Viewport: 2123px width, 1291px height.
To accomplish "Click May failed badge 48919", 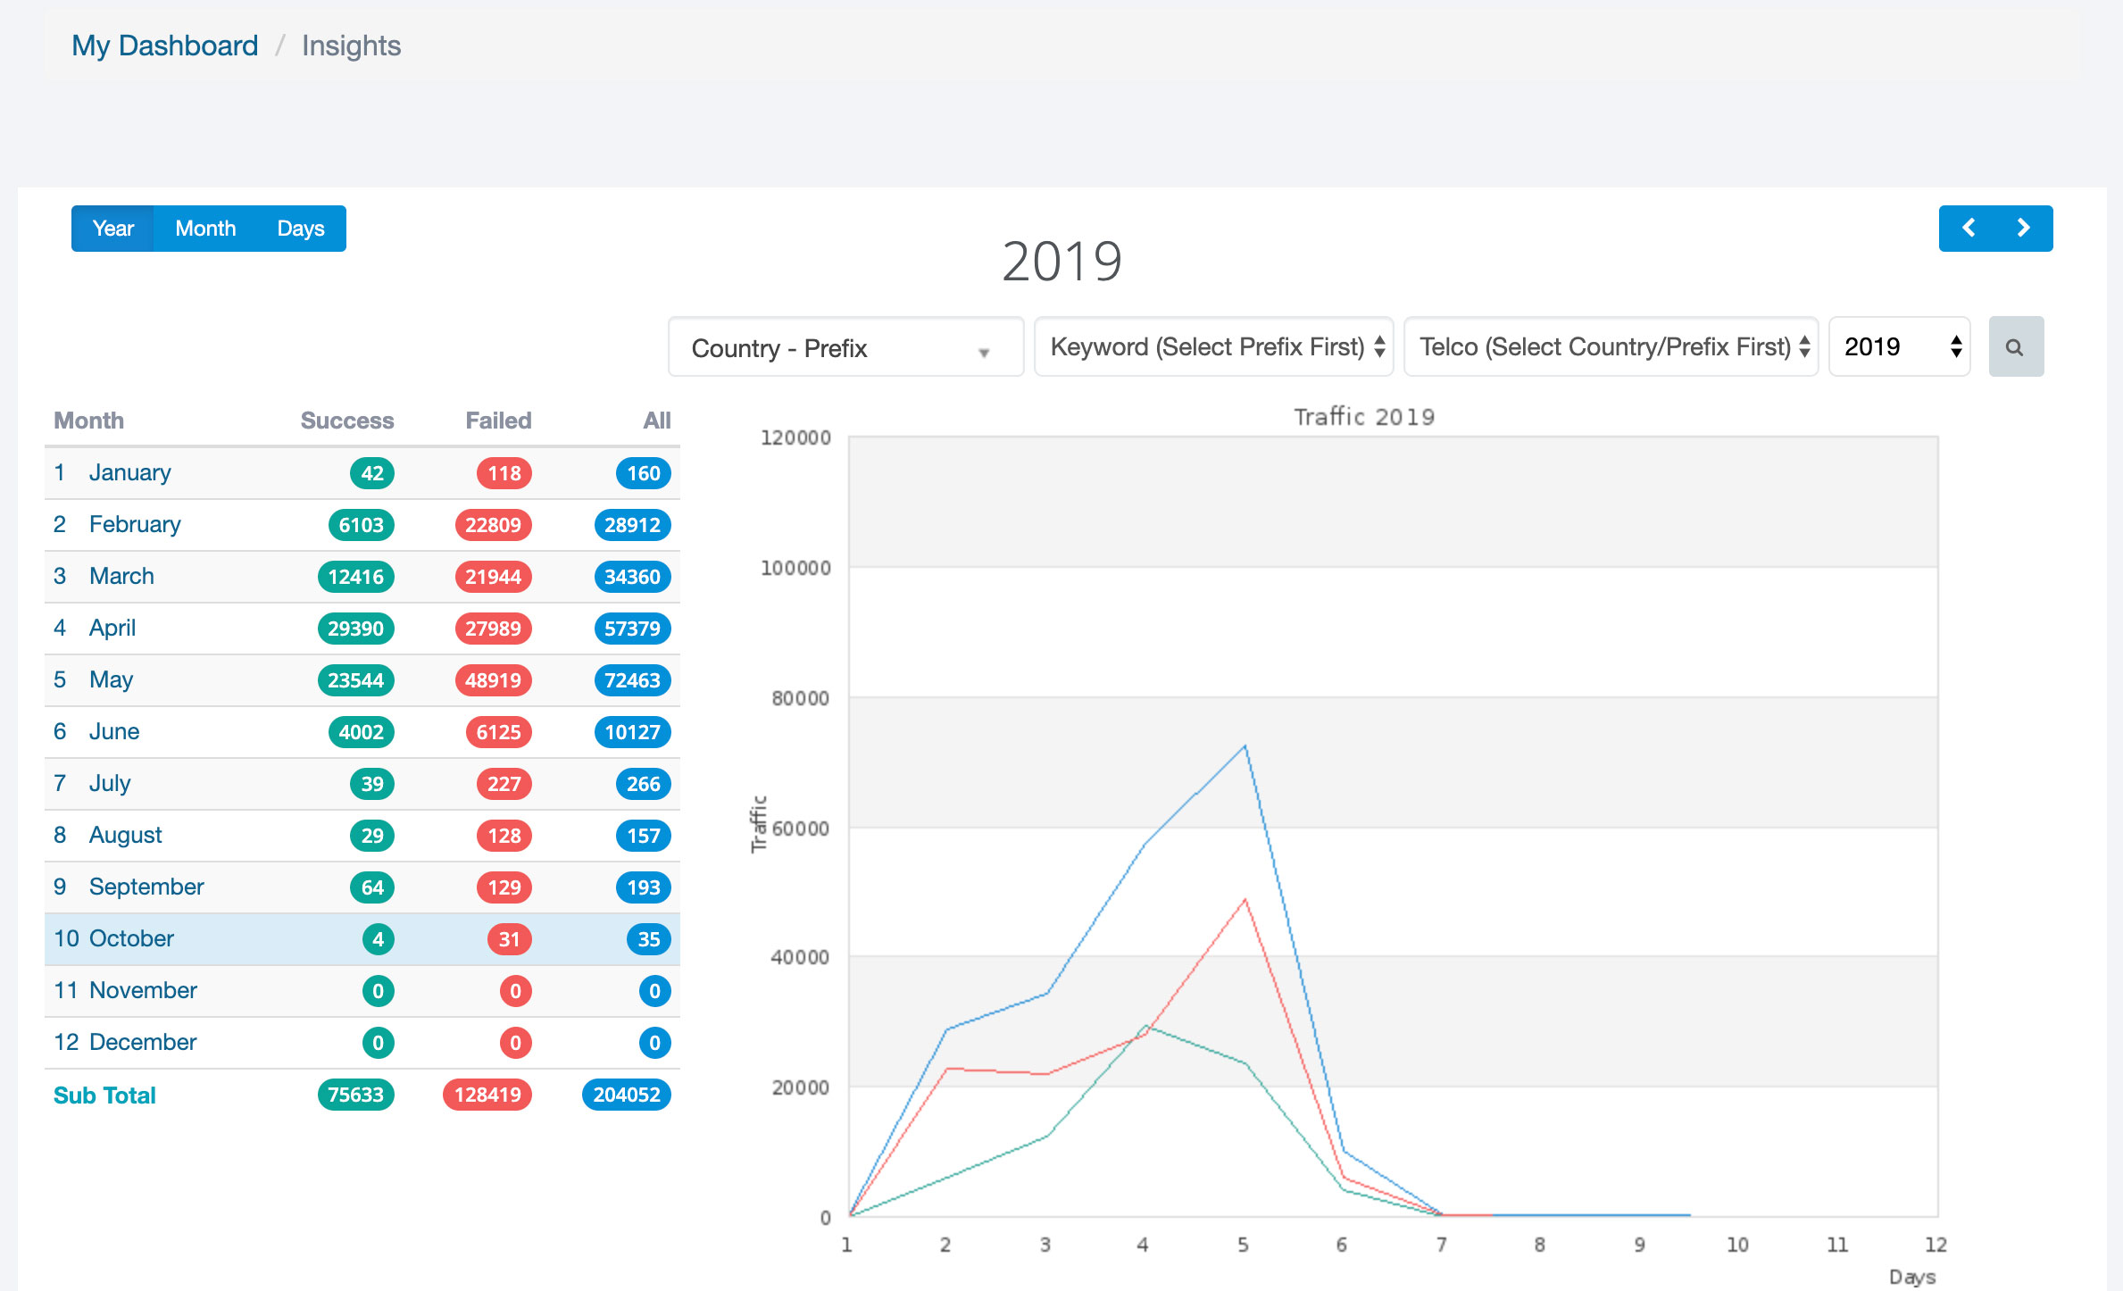I will click(x=493, y=680).
